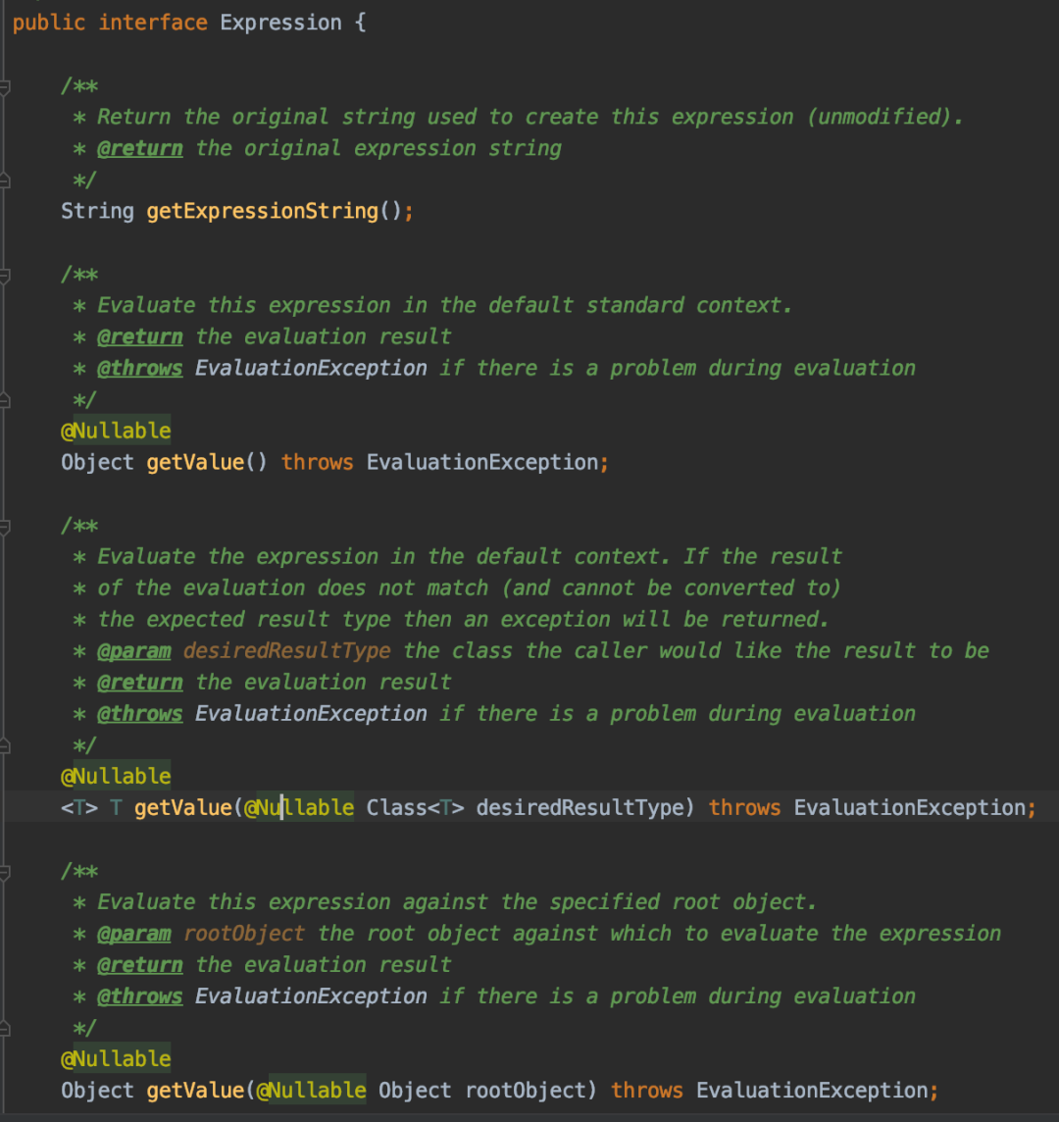The height and width of the screenshot is (1122, 1059).
Task: Click the @return tag for 'the original expression string'
Action: tap(140, 149)
